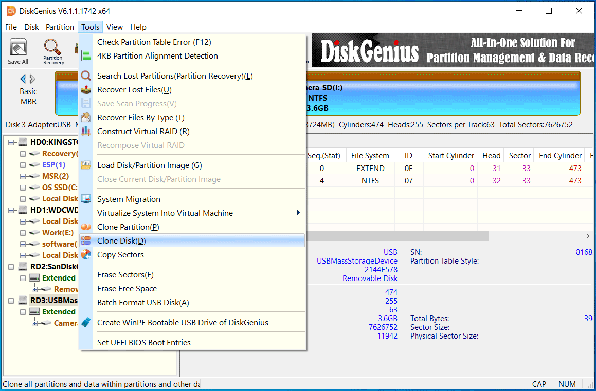Choose Erase Free Space menu entry

(192, 289)
